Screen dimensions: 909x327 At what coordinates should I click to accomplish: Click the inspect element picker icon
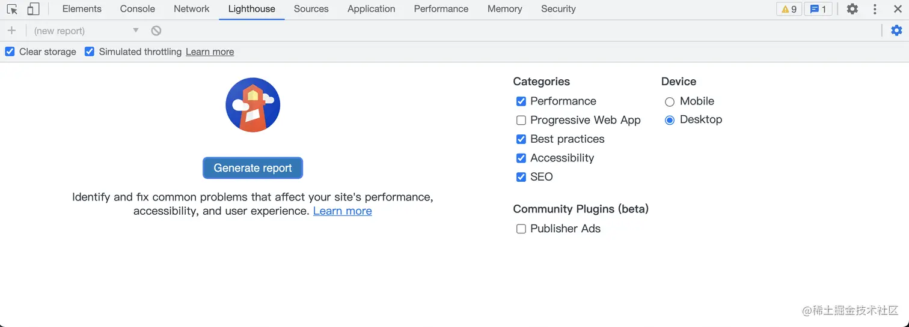(x=12, y=9)
